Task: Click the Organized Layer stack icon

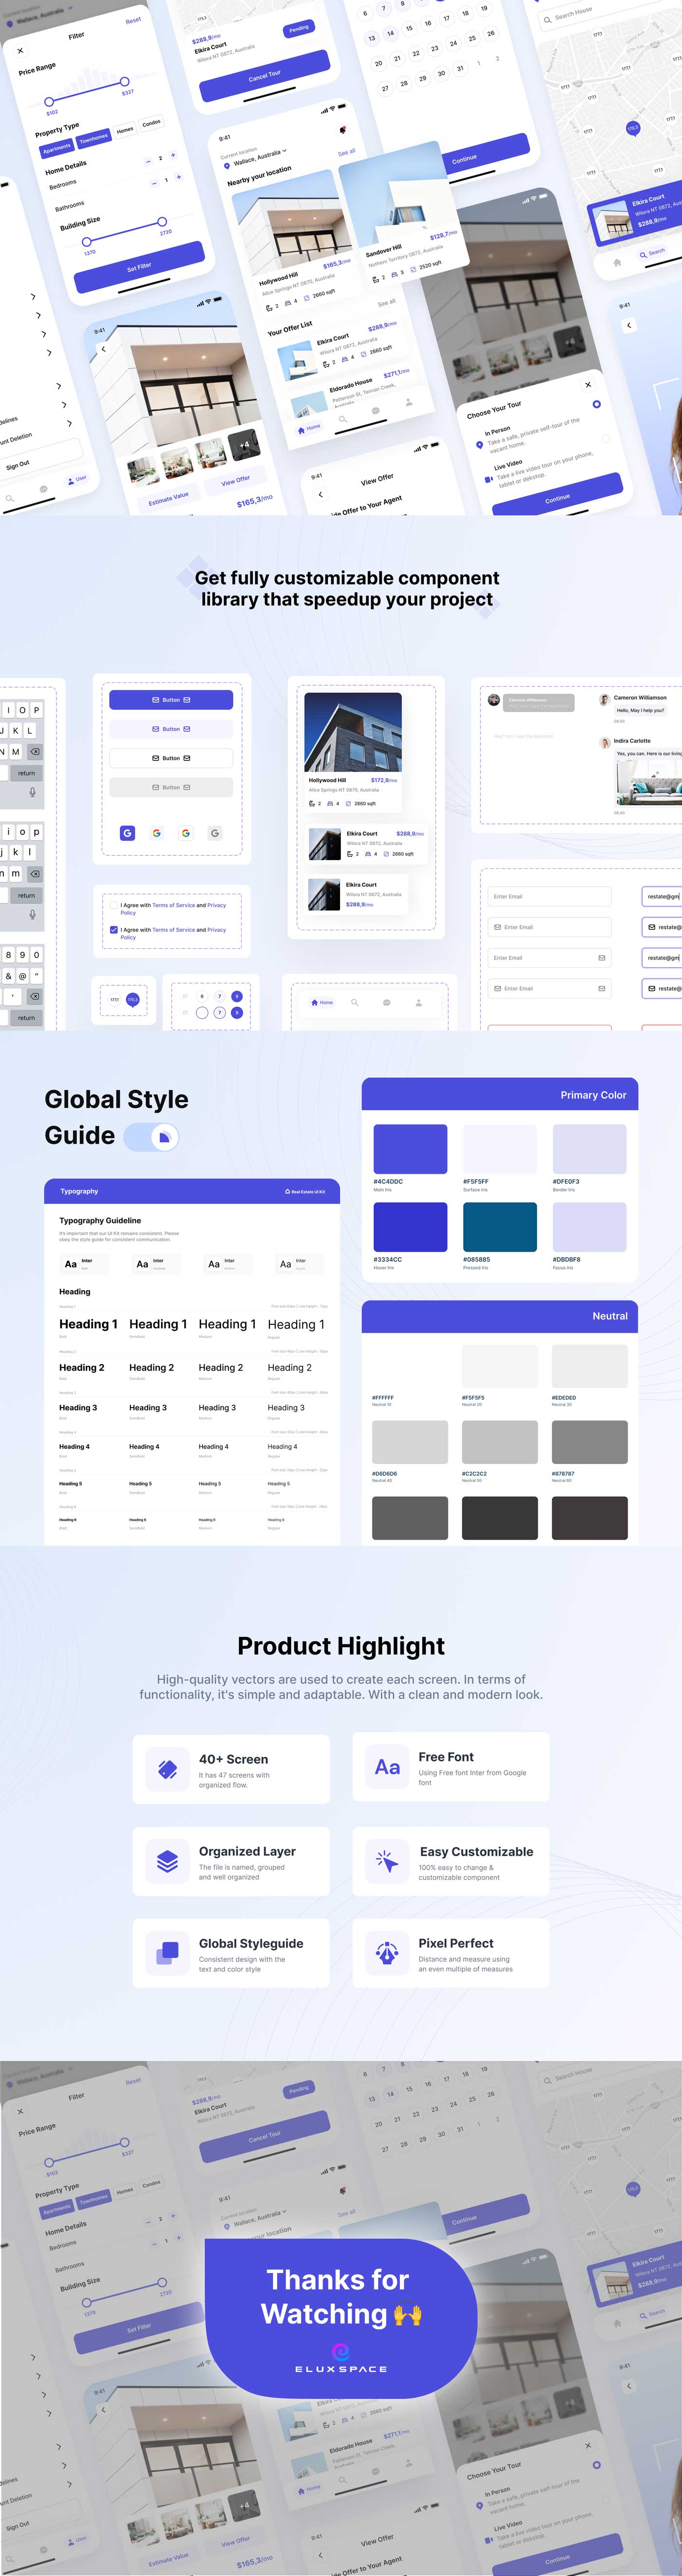Action: 167,1861
